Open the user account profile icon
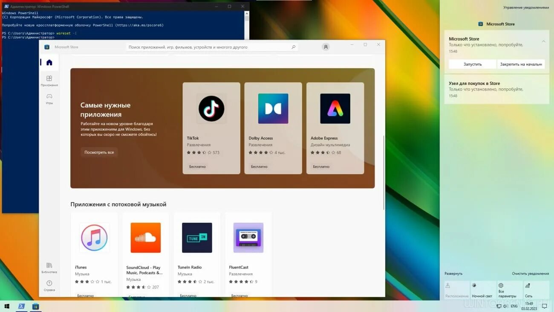 point(326,47)
